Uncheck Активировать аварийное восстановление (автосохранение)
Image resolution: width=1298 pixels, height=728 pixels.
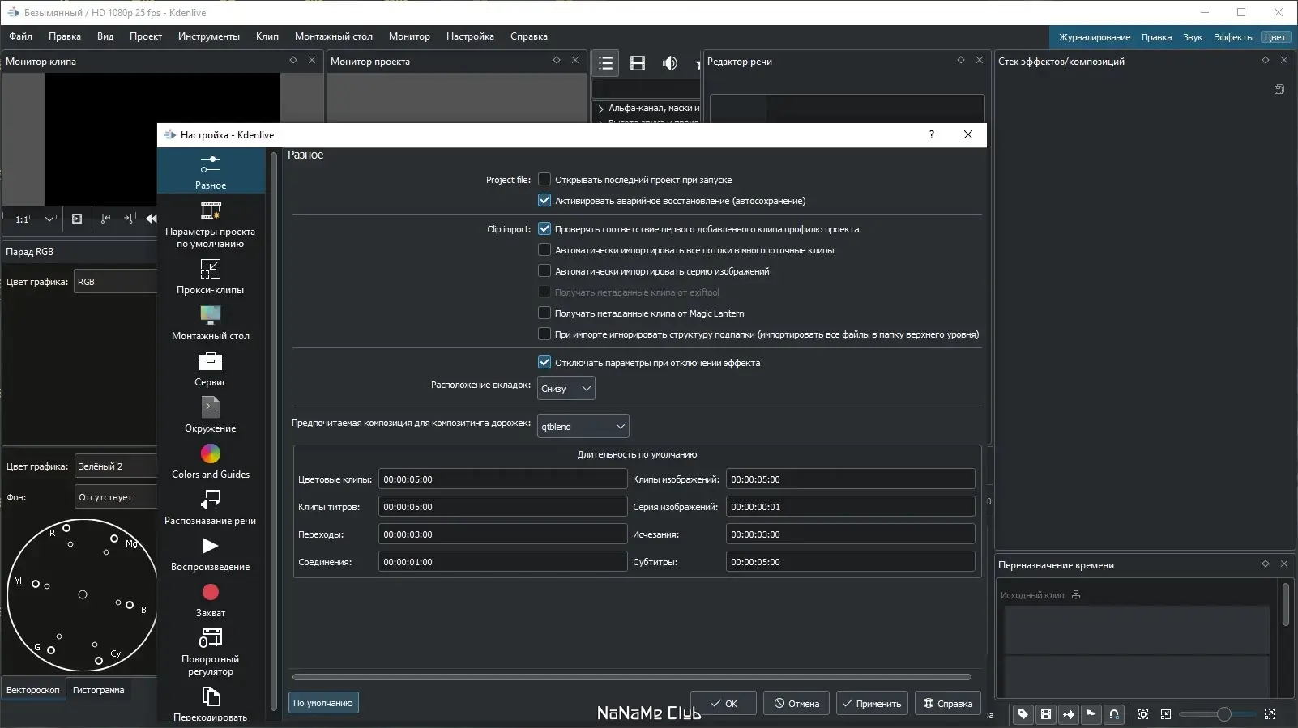544,201
